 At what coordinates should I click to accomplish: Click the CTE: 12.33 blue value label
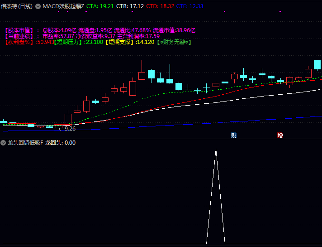point(189,6)
